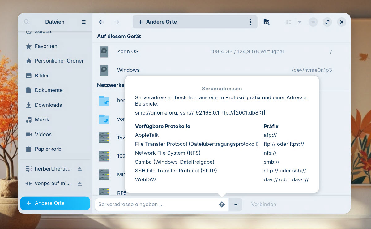The image size is (371, 229).
Task: Toggle the list/grid view mode button
Action: pos(289,22)
